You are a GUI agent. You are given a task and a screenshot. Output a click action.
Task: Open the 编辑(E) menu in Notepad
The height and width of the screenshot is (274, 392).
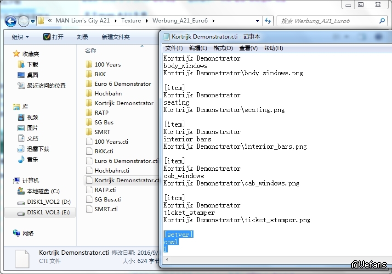(x=198, y=48)
